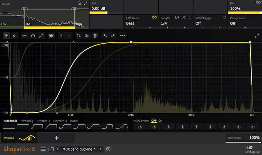
Task: Solo the band with the S button
Action: point(80,3)
